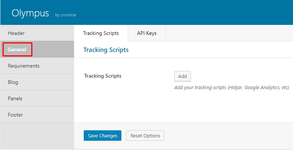Save Changes with the blue button
Screen dimensions: 293x150
pyautogui.click(x=102, y=136)
